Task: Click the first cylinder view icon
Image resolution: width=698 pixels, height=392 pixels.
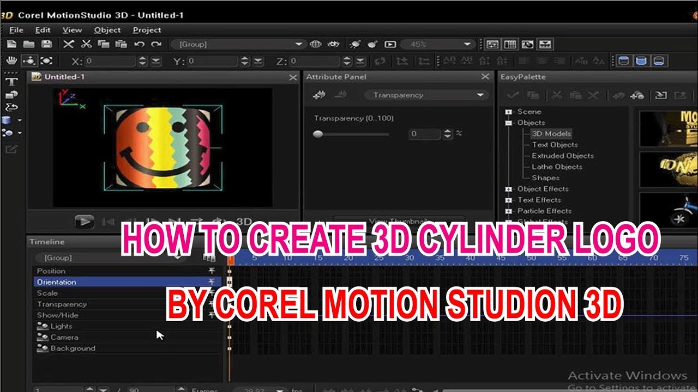Action: pos(623,61)
